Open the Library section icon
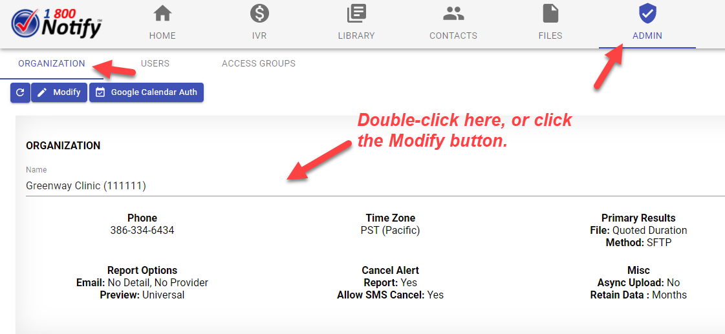The height and width of the screenshot is (334, 725). (356, 14)
